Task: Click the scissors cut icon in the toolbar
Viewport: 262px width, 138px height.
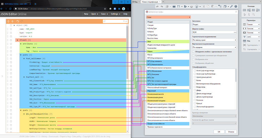Action: tap(203, 7)
